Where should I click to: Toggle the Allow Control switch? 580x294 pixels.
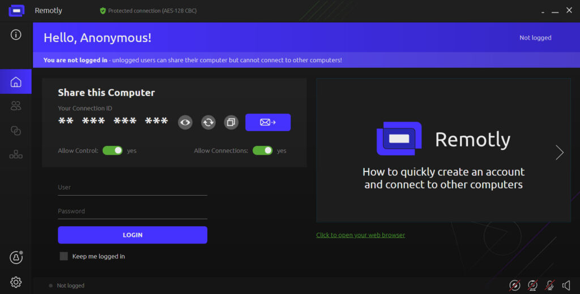coord(113,150)
